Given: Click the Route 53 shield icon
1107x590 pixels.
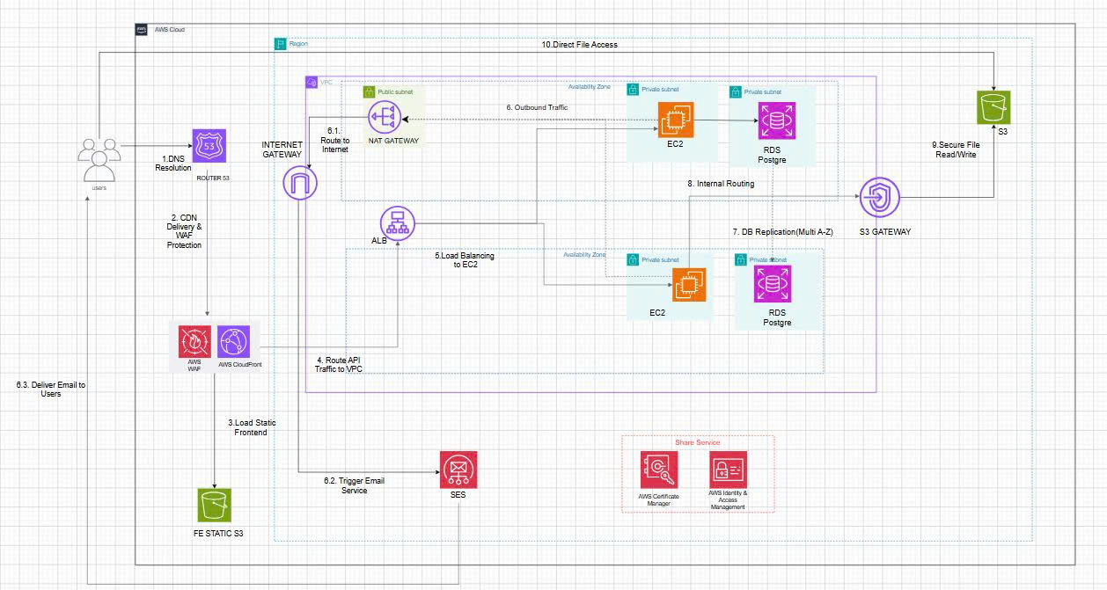Looking at the screenshot, I should tap(209, 144).
